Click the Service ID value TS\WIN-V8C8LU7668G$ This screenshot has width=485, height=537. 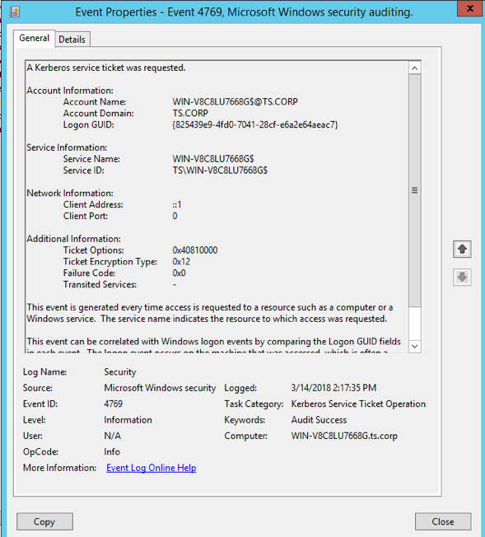(220, 170)
